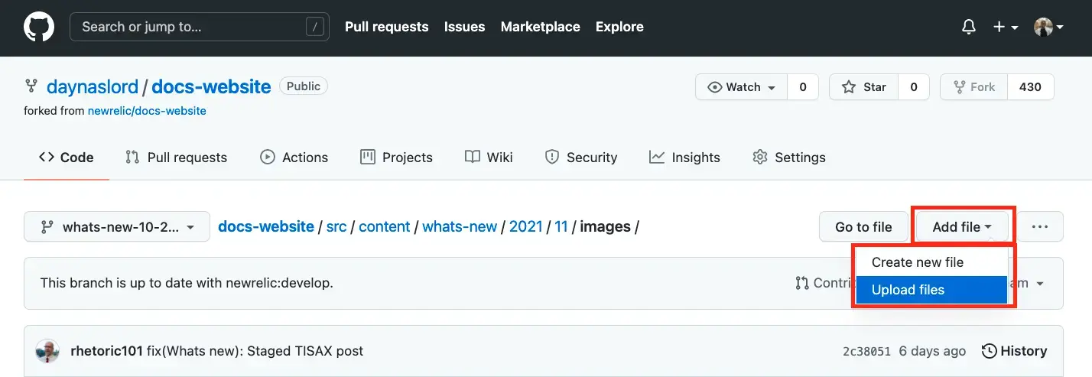The height and width of the screenshot is (377, 1092).
Task: Click the Go to file button
Action: (863, 226)
